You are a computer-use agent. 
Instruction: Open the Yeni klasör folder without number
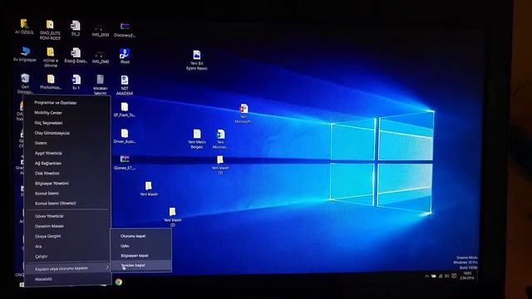pos(149,189)
